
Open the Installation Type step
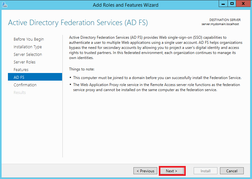point(28,47)
